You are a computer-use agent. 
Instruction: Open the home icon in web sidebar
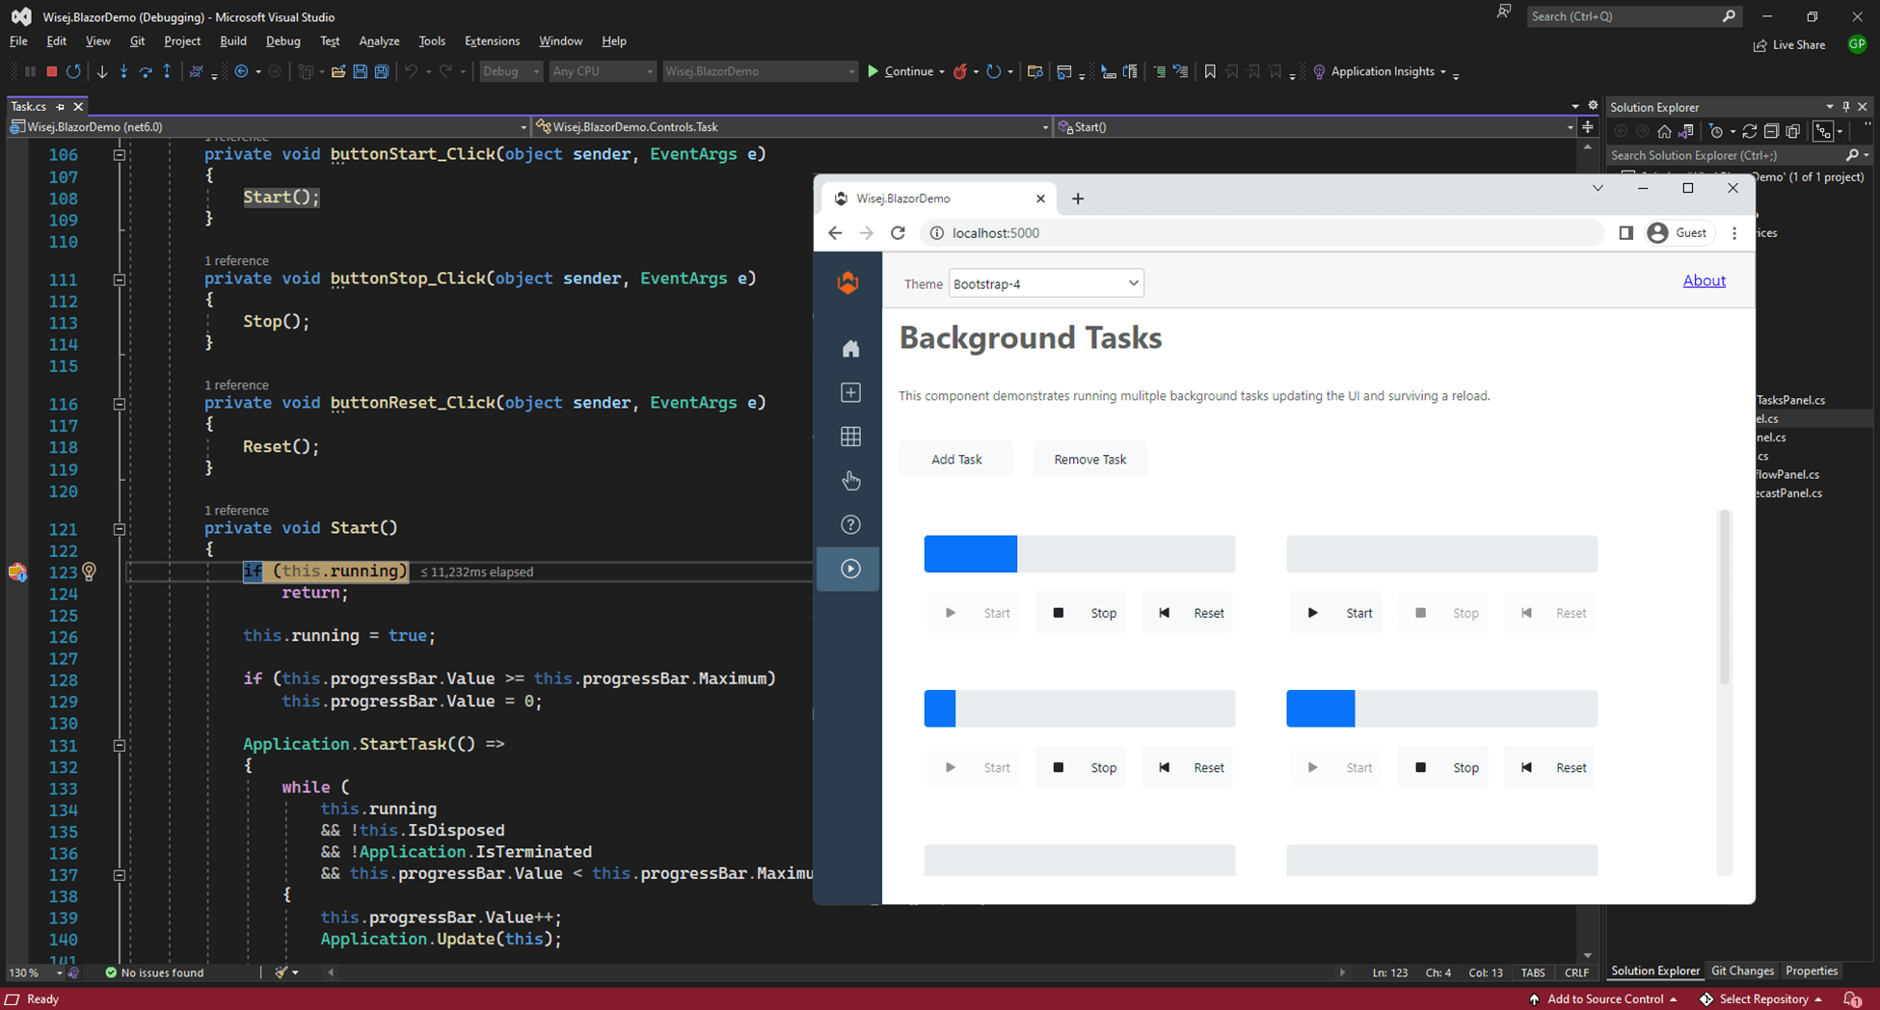tap(849, 349)
